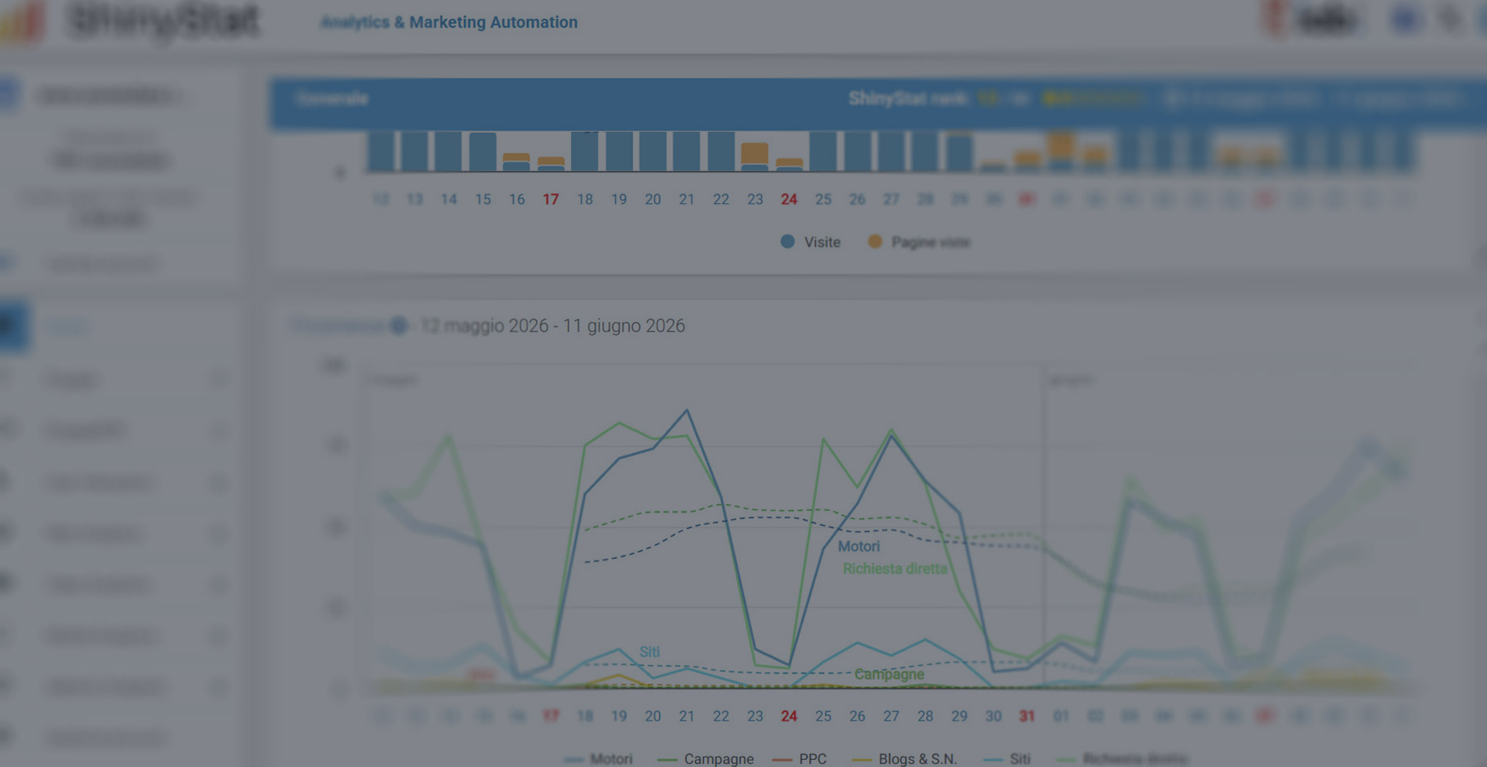Select the bar for day 23 in the top chart
This screenshot has height=767, width=1487.
click(x=755, y=156)
